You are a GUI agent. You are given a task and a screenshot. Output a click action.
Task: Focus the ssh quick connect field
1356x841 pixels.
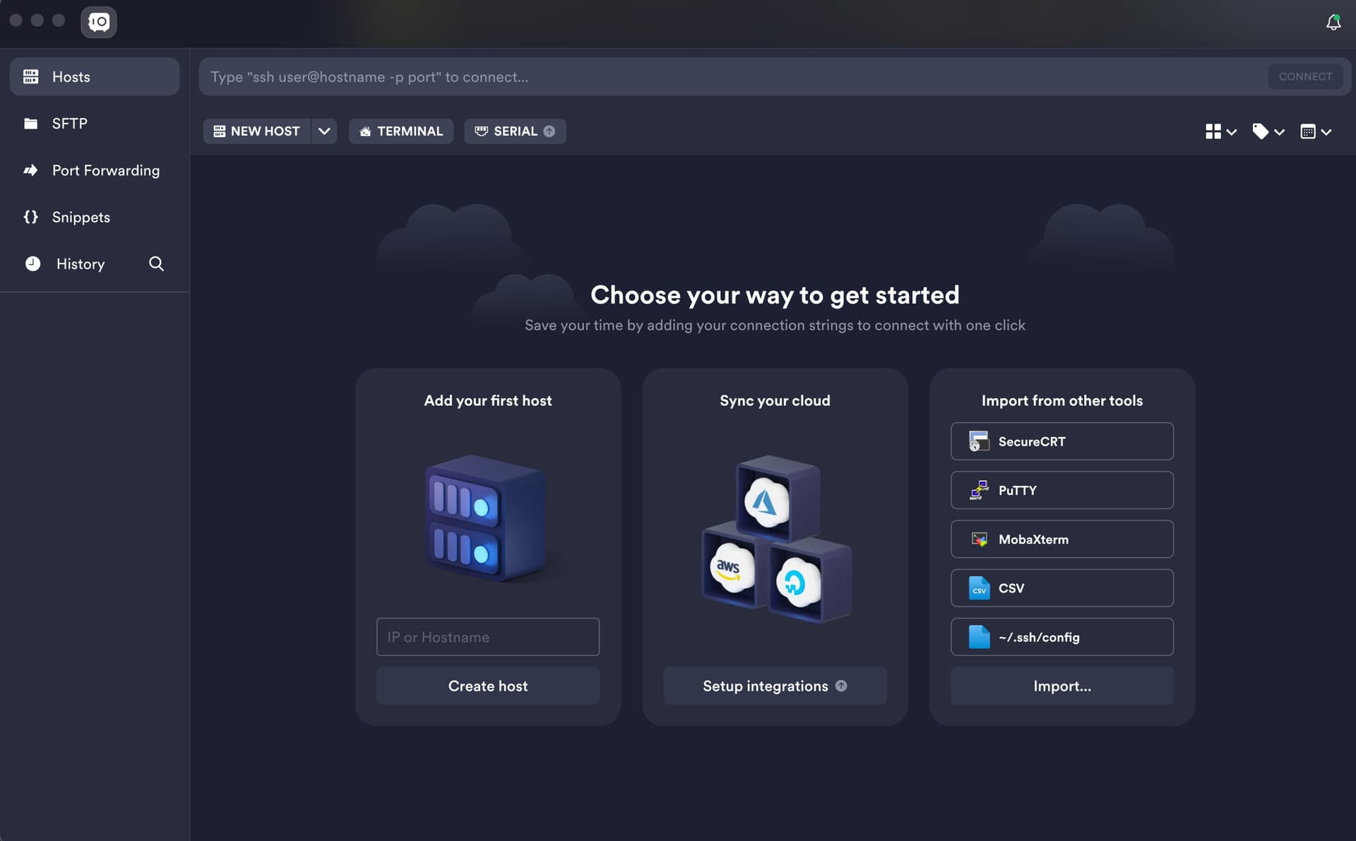(733, 76)
